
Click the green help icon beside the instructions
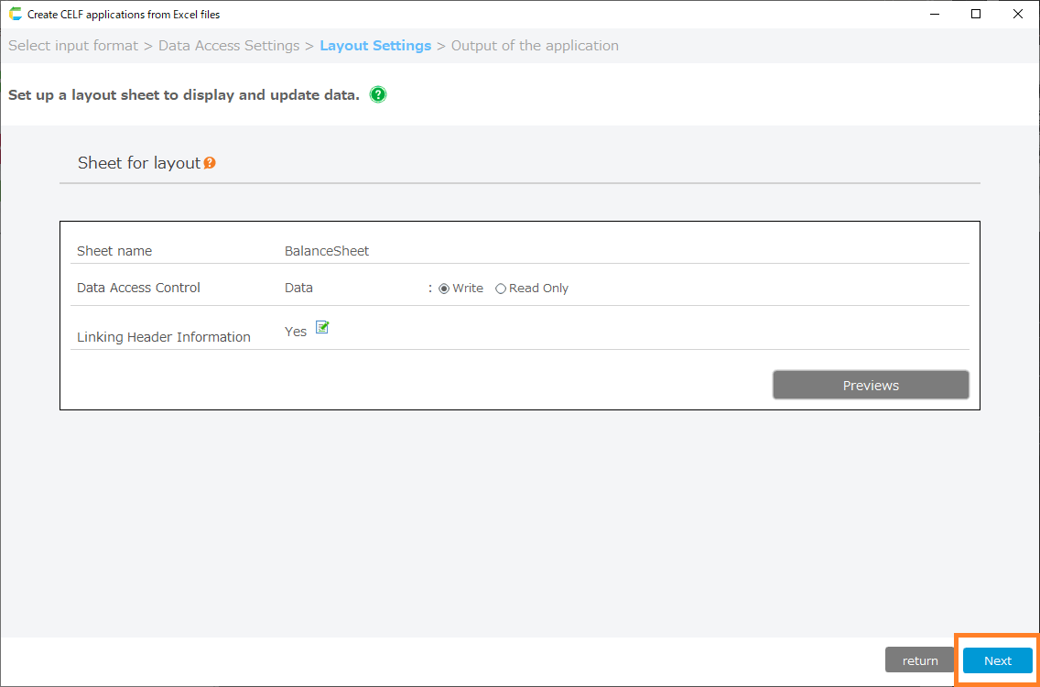[x=378, y=94]
